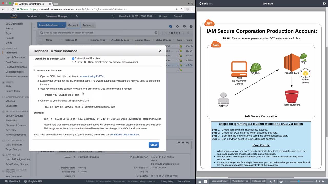The width and height of the screenshot is (328, 184).
Task: Open the Privacy Policy footer link
Action: coord(167,181)
